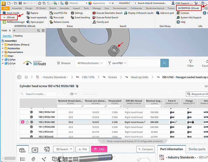Expand the Relationships tree node
208x162 pixels.
click(x=2, y=48)
